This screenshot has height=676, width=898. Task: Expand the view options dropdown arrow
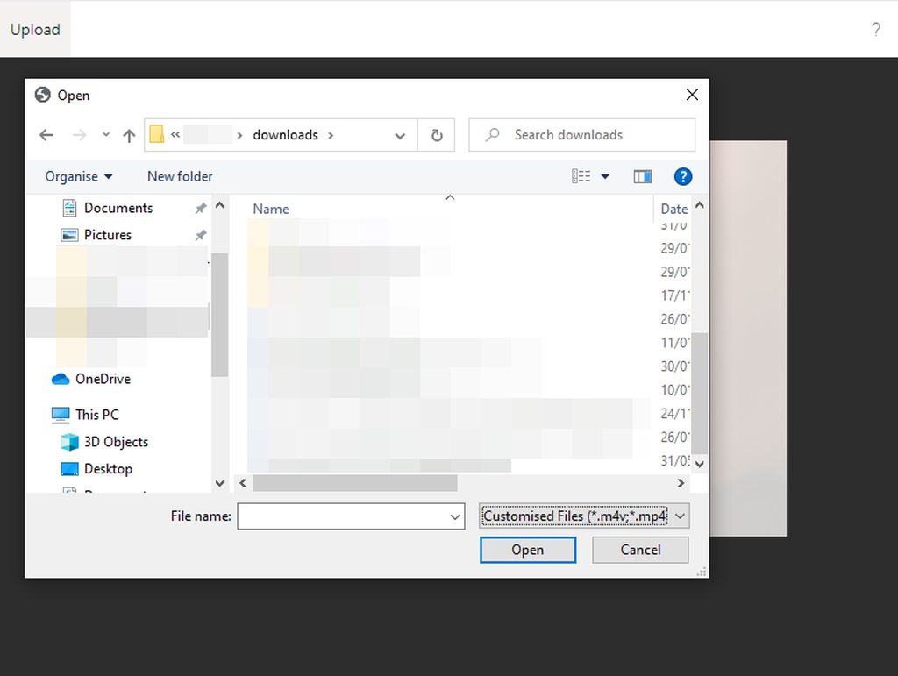(605, 175)
